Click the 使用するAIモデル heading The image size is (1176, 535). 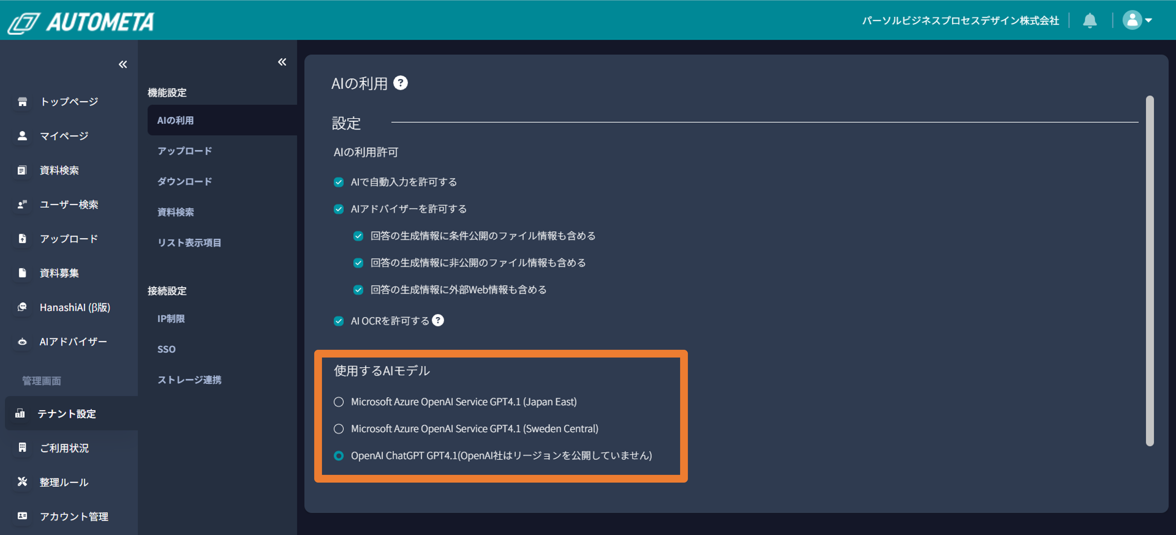[x=382, y=371]
